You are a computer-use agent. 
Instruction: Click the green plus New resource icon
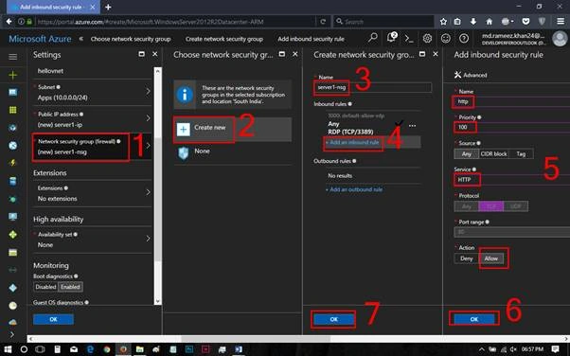click(x=12, y=75)
